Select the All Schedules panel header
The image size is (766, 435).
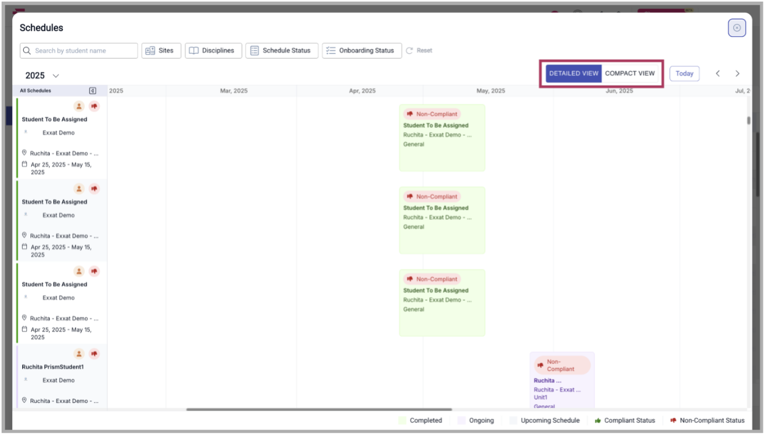tap(36, 90)
